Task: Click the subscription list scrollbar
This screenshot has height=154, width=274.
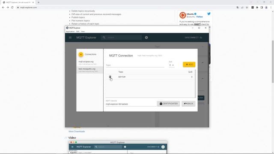Action: pos(195,83)
